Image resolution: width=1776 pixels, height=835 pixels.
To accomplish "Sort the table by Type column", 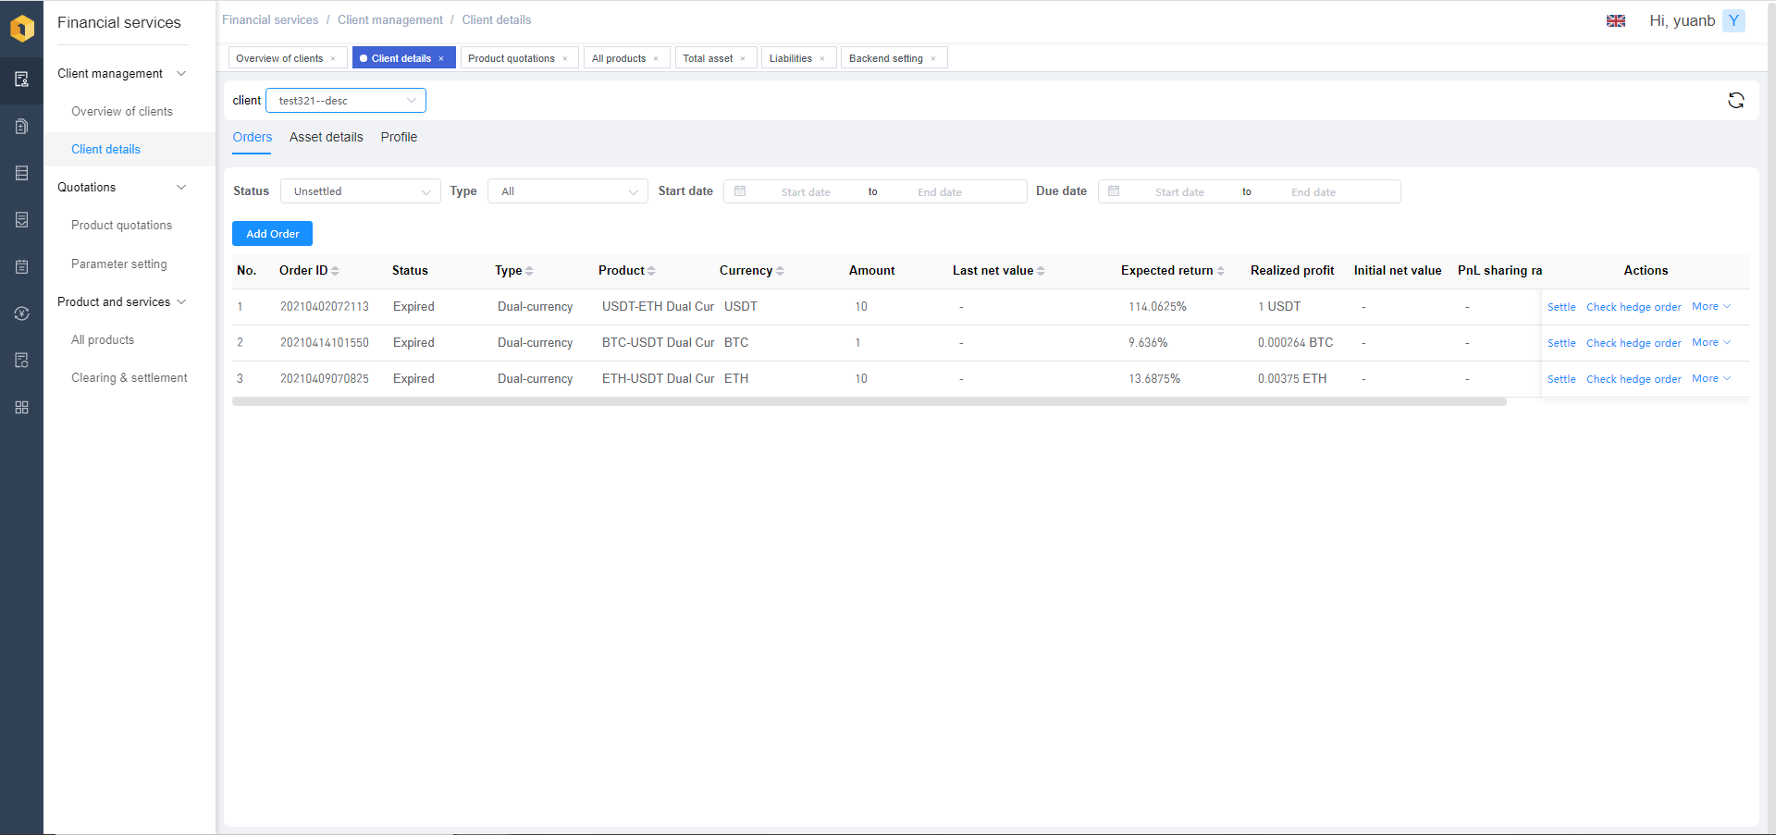I will [x=529, y=271].
